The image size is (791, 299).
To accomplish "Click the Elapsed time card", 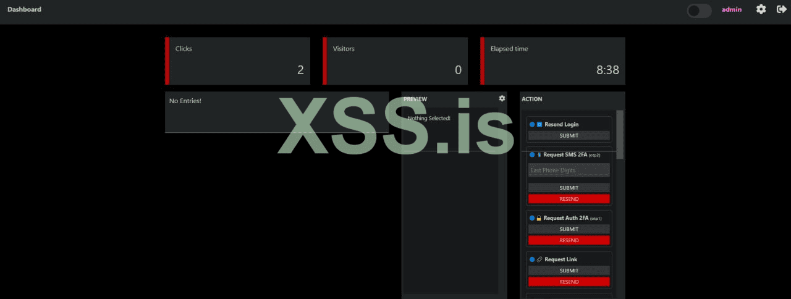I will (553, 61).
